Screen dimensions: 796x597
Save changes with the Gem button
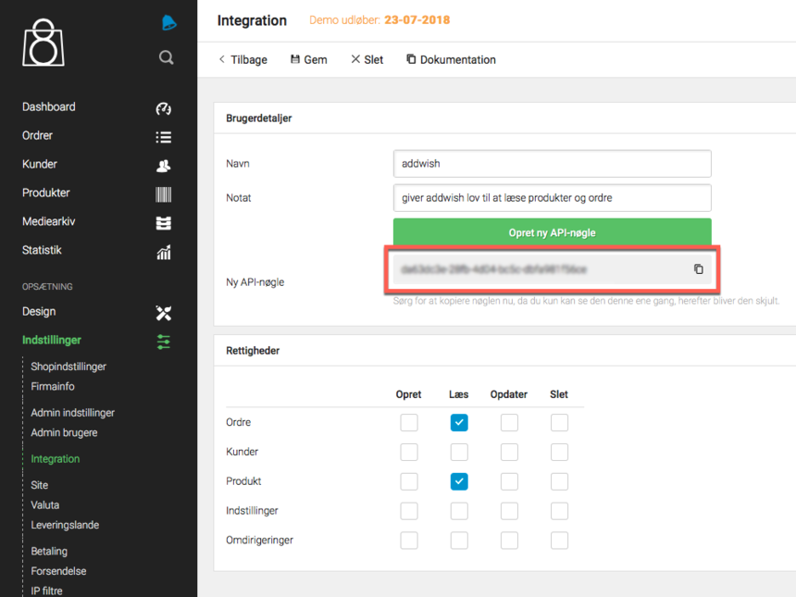309,59
